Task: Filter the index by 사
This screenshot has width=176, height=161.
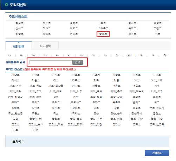Action: click(x=81, y=55)
